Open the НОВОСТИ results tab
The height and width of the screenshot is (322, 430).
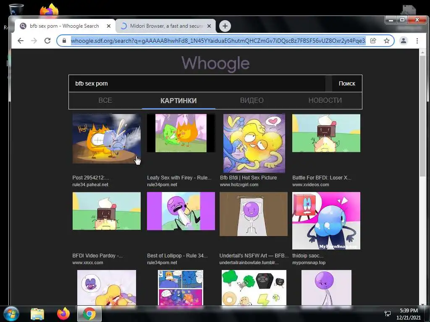coord(325,101)
